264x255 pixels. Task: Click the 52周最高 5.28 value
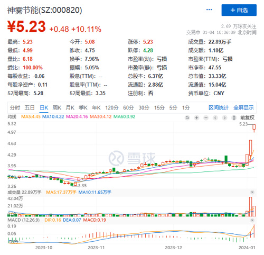[x=39, y=93]
